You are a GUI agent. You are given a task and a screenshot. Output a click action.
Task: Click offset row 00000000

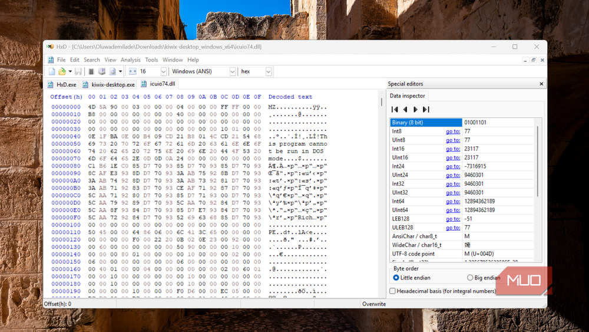click(66, 107)
